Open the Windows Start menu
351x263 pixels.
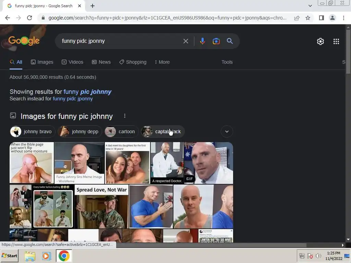click(9, 255)
